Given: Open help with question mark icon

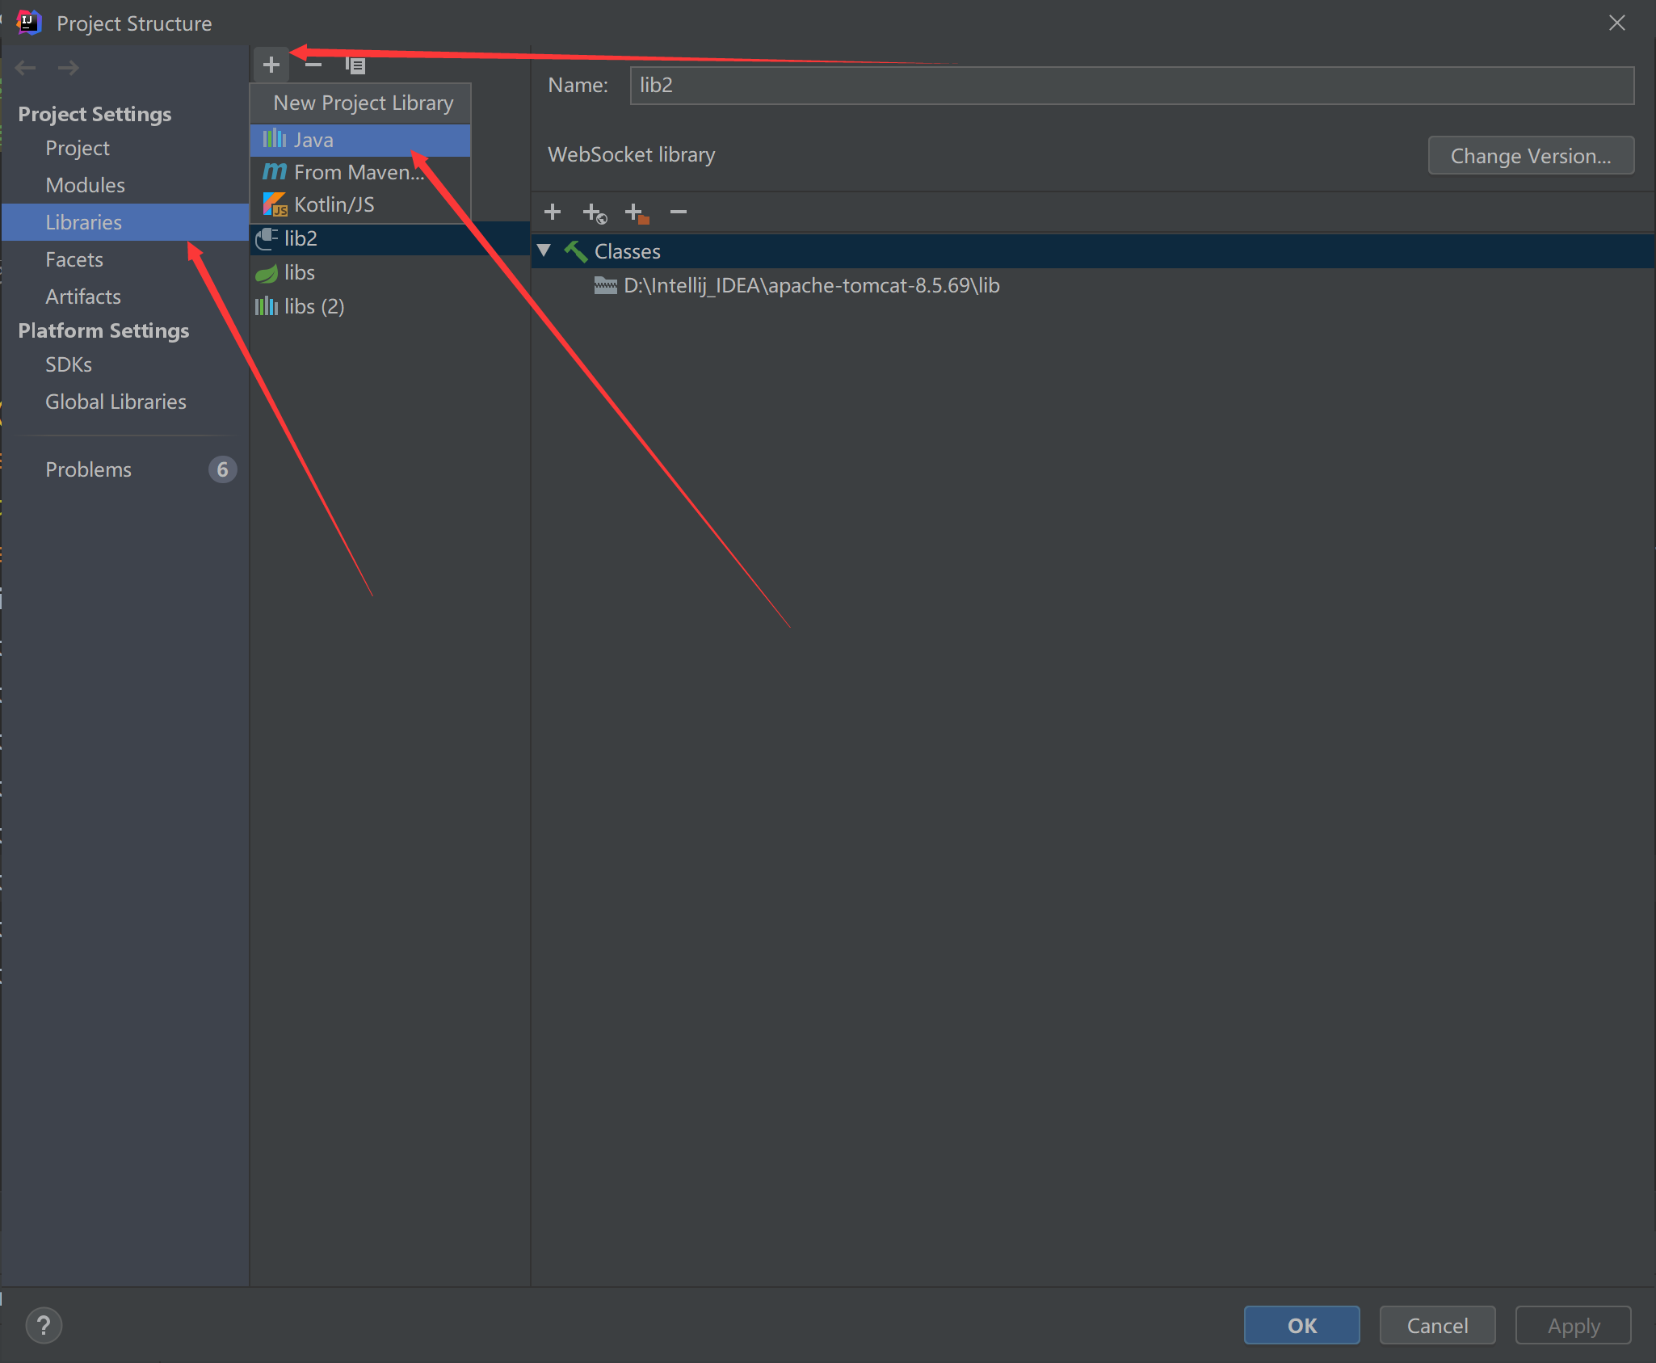Looking at the screenshot, I should click(x=44, y=1325).
